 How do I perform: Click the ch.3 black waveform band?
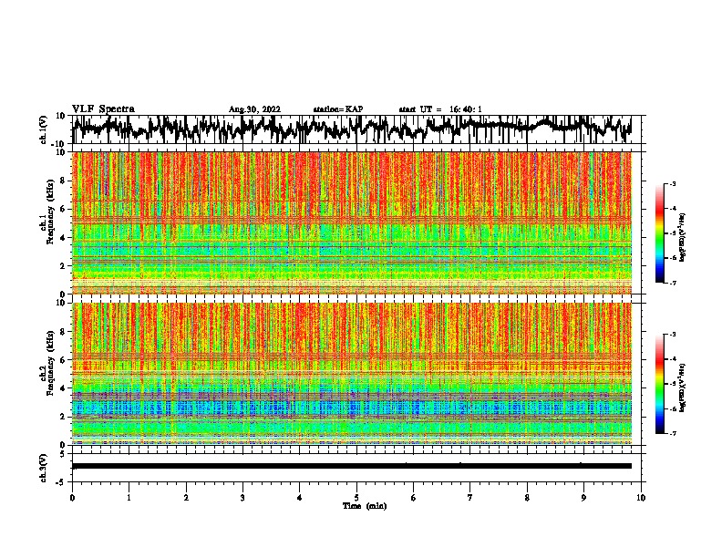coord(352,466)
